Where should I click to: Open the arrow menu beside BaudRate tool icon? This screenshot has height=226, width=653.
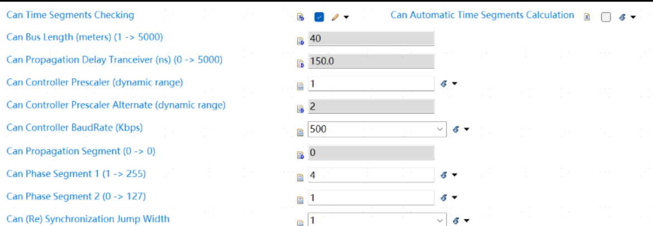pos(467,129)
